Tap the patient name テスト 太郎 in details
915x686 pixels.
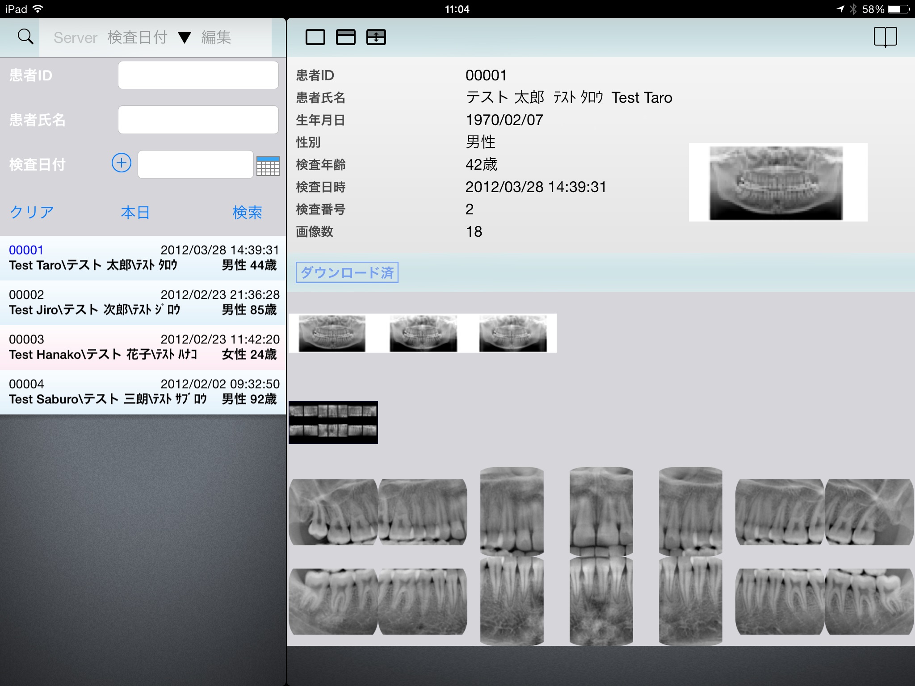(x=505, y=97)
